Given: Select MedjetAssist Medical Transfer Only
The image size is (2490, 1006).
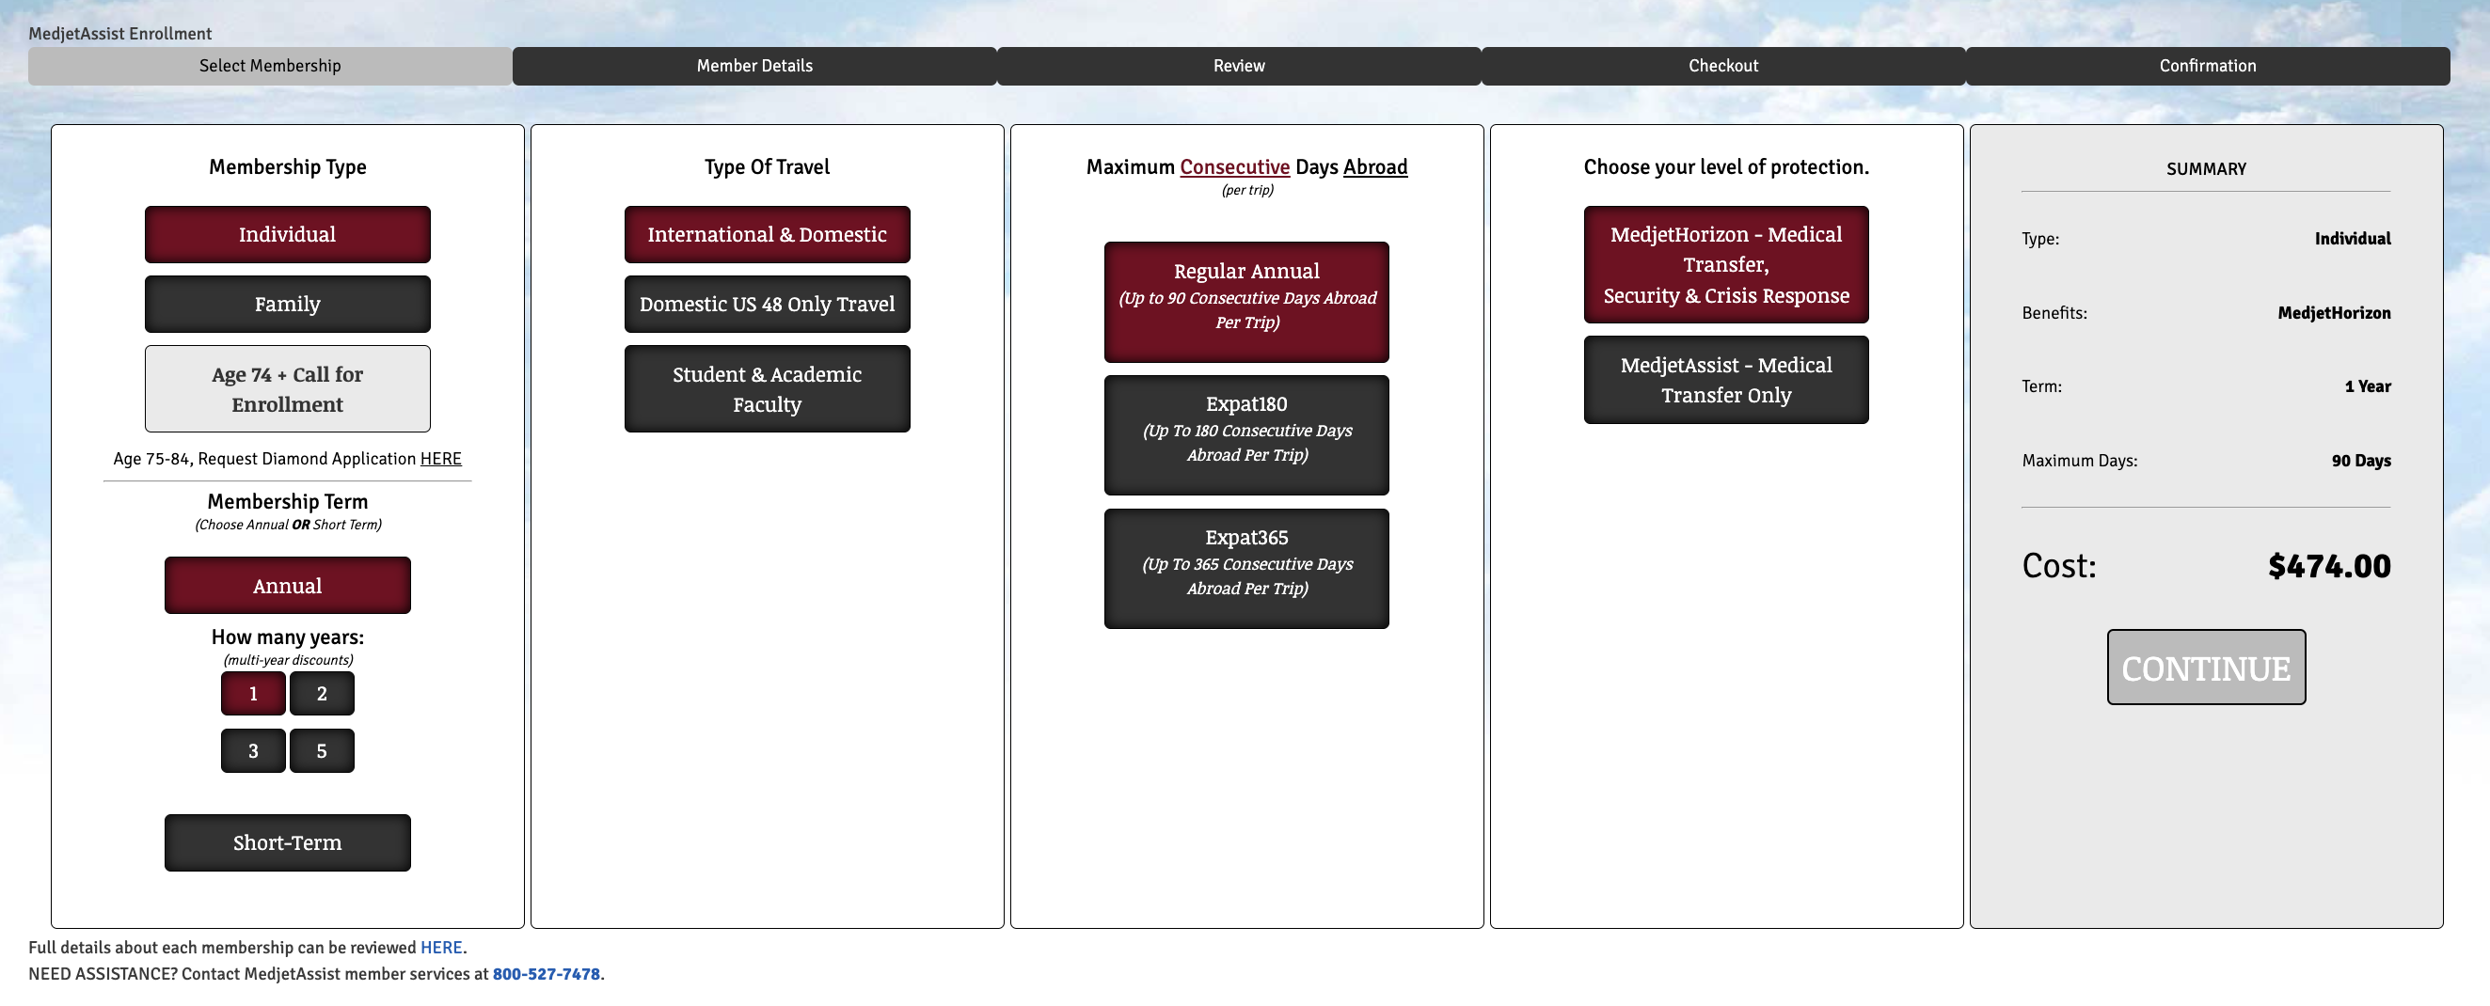Looking at the screenshot, I should coord(1725,379).
